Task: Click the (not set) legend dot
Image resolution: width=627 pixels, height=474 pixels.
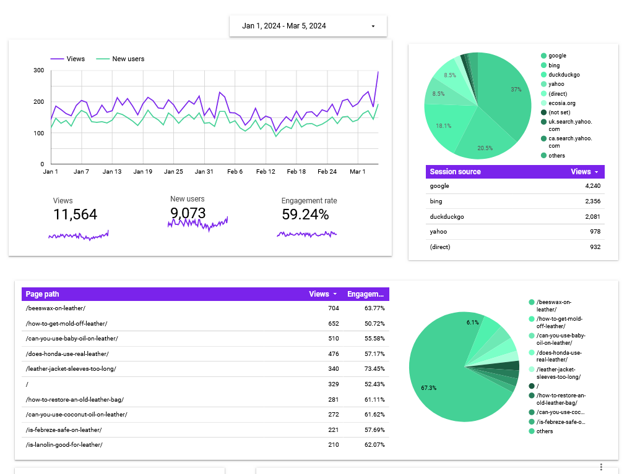Action: tap(543, 112)
